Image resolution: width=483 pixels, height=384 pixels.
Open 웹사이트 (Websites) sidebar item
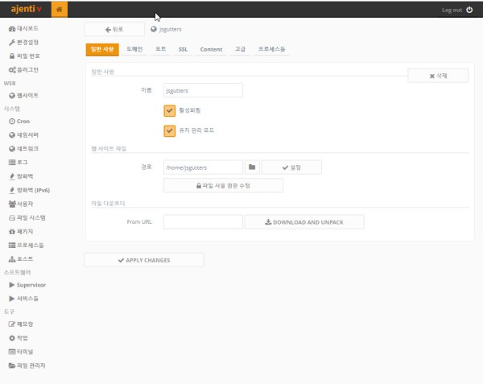tap(23, 96)
